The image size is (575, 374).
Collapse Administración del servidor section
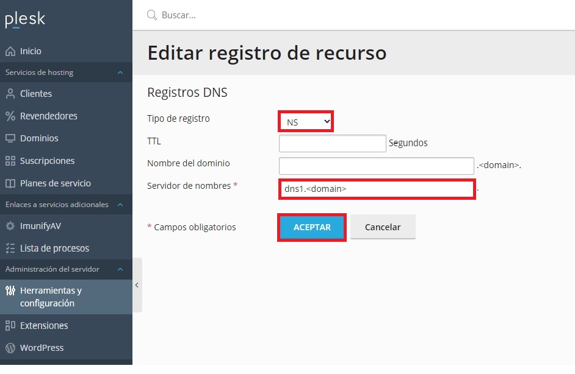coord(120,269)
